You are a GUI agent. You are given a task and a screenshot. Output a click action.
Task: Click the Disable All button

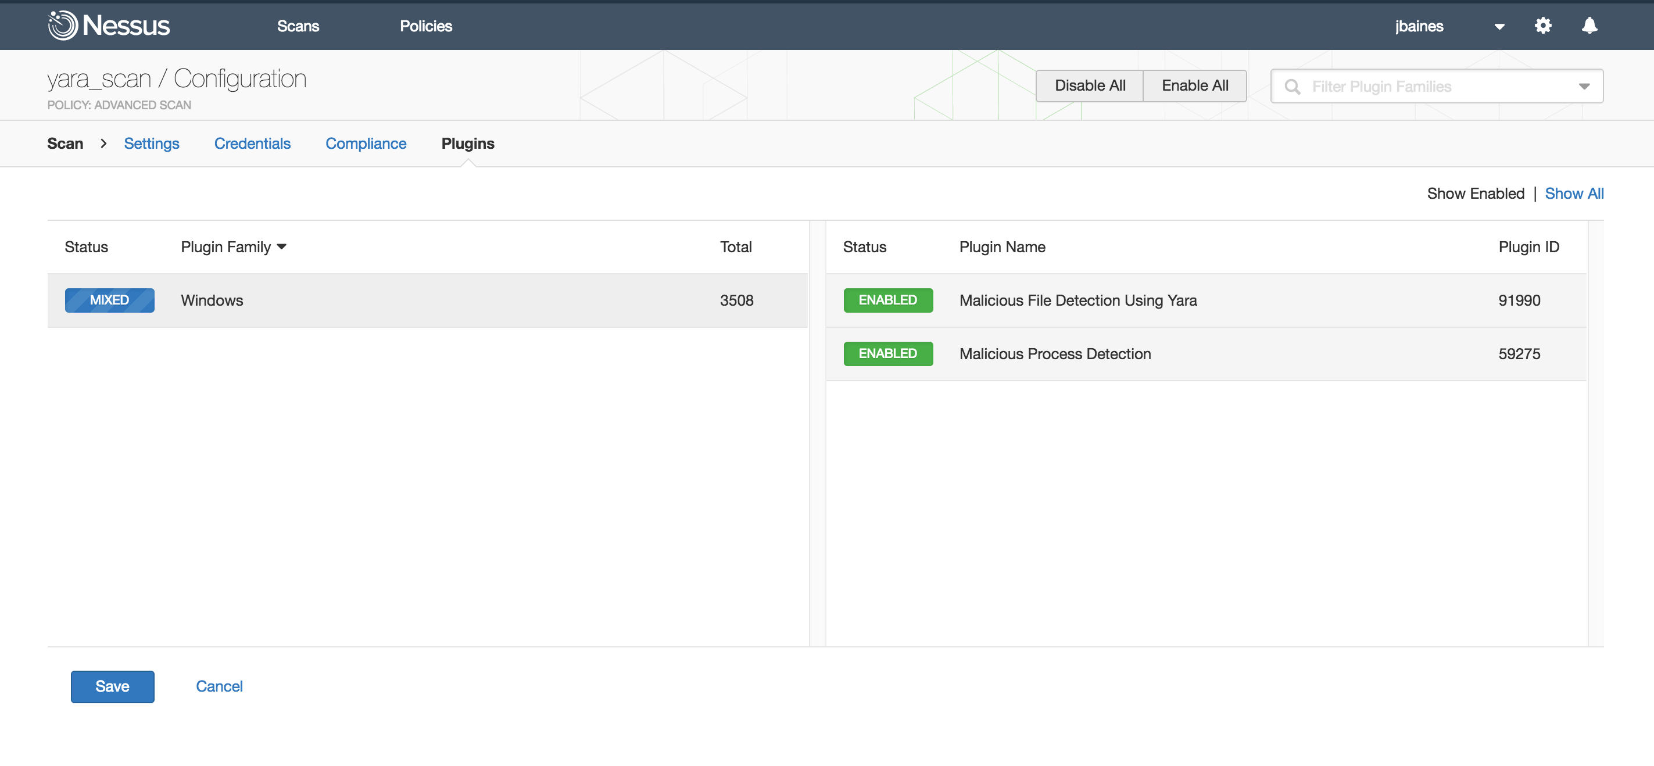click(x=1089, y=85)
